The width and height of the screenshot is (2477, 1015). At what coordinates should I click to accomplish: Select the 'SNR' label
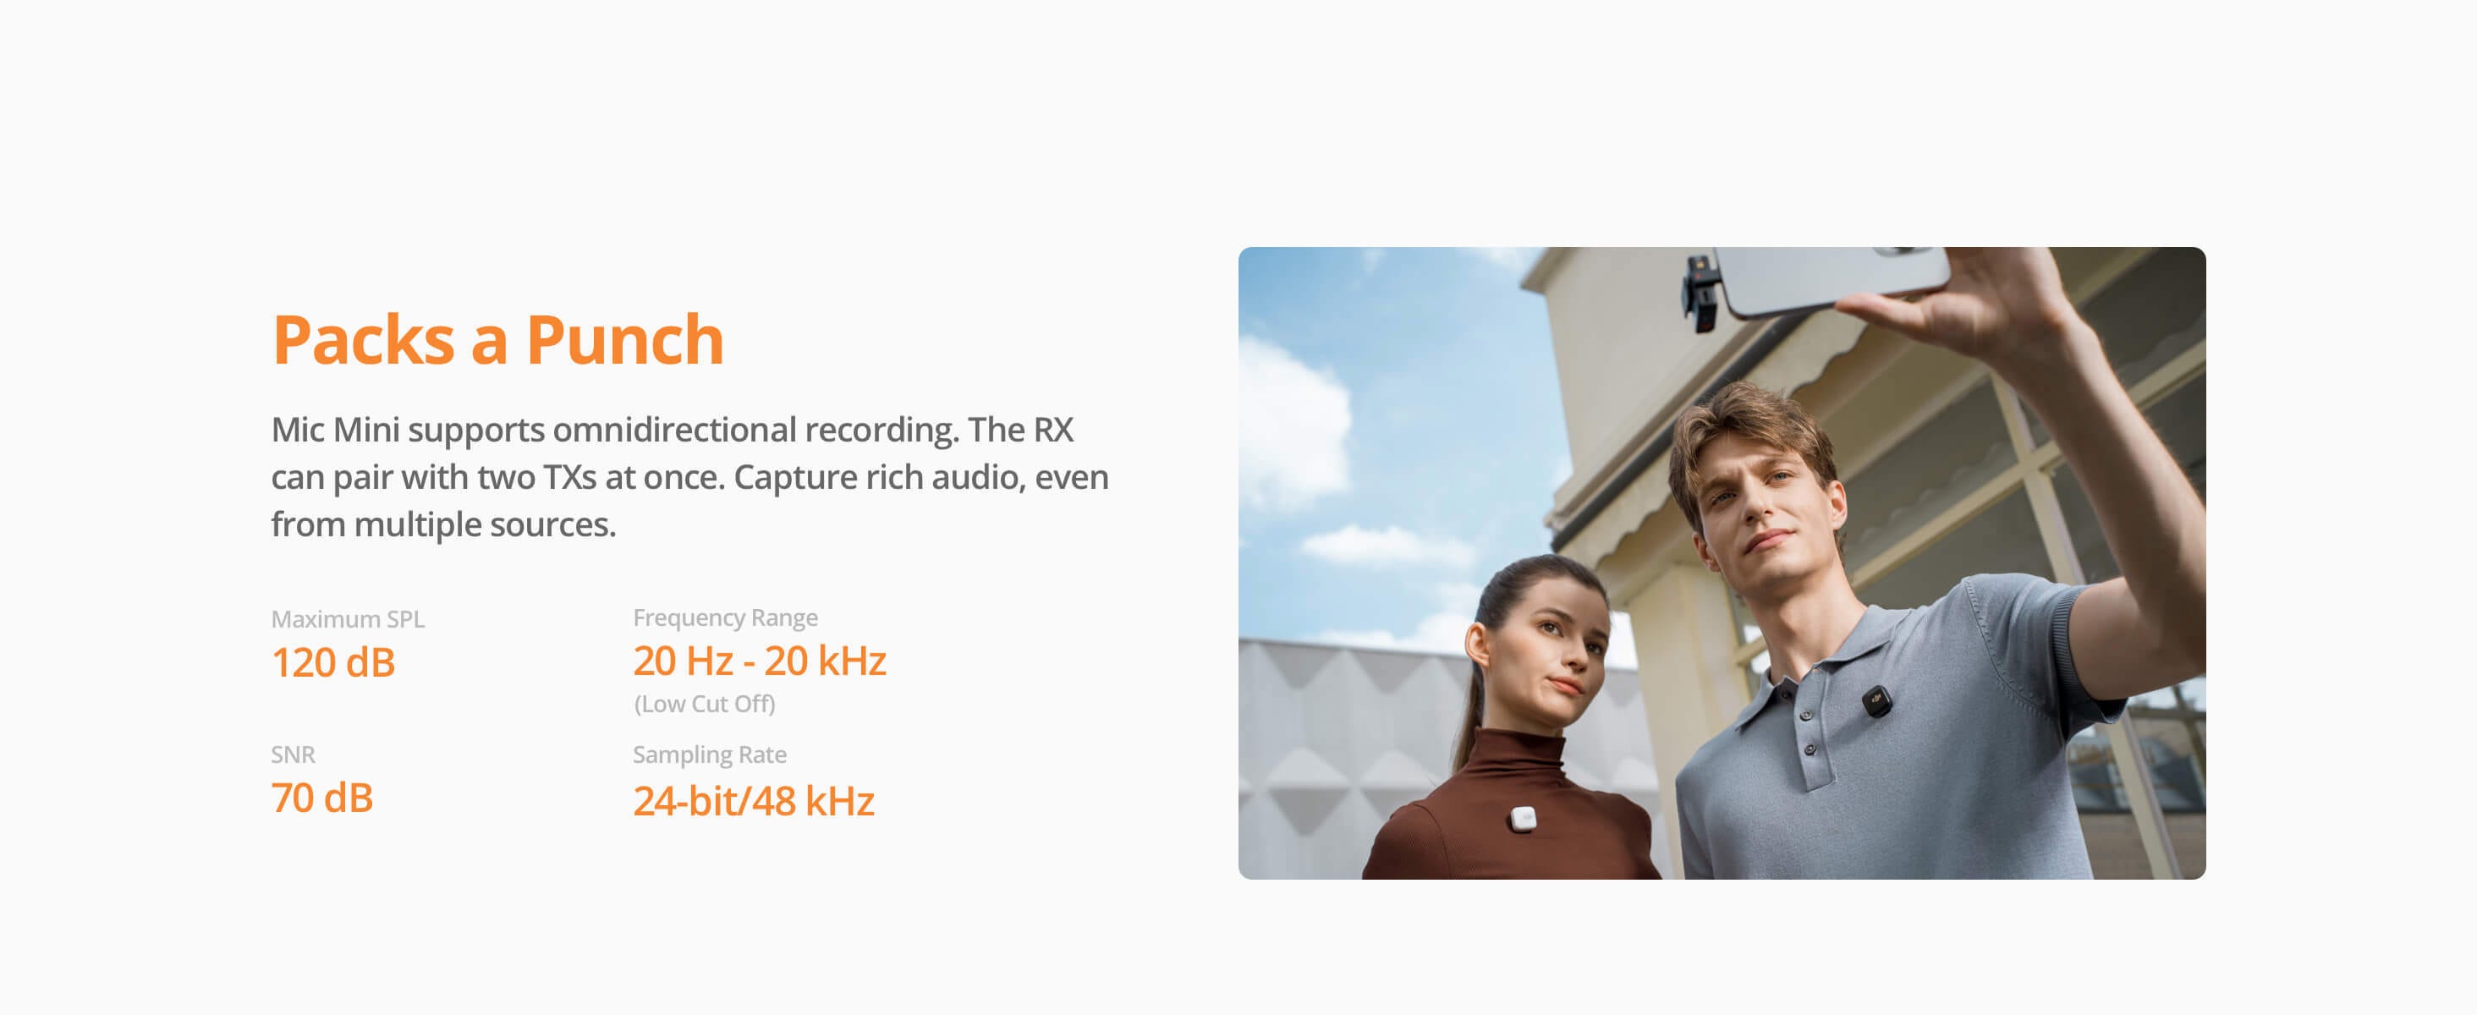coord(293,754)
